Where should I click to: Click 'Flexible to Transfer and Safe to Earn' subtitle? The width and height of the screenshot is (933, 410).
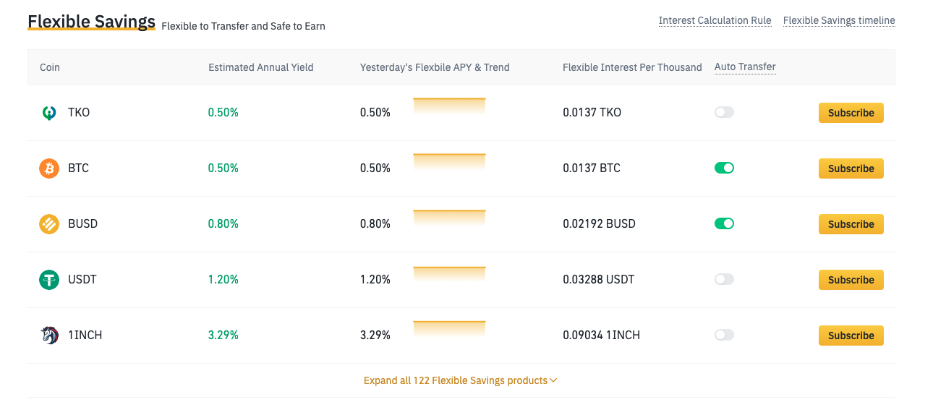(243, 26)
